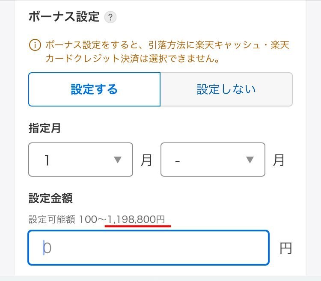Click the help question mark beside ボーナス設定
The width and height of the screenshot is (321, 281).
point(110,18)
